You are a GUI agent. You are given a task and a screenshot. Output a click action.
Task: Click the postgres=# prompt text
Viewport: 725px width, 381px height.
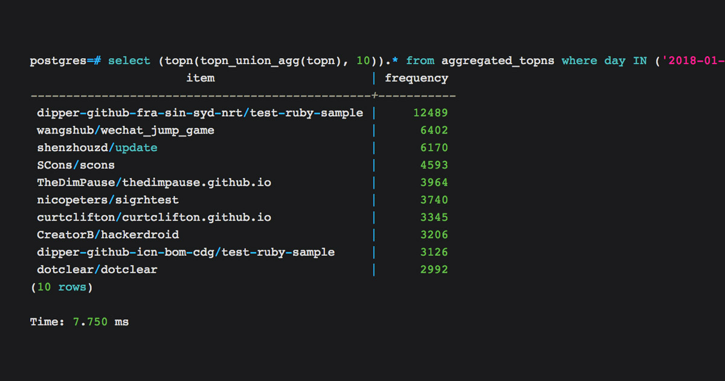(66, 61)
